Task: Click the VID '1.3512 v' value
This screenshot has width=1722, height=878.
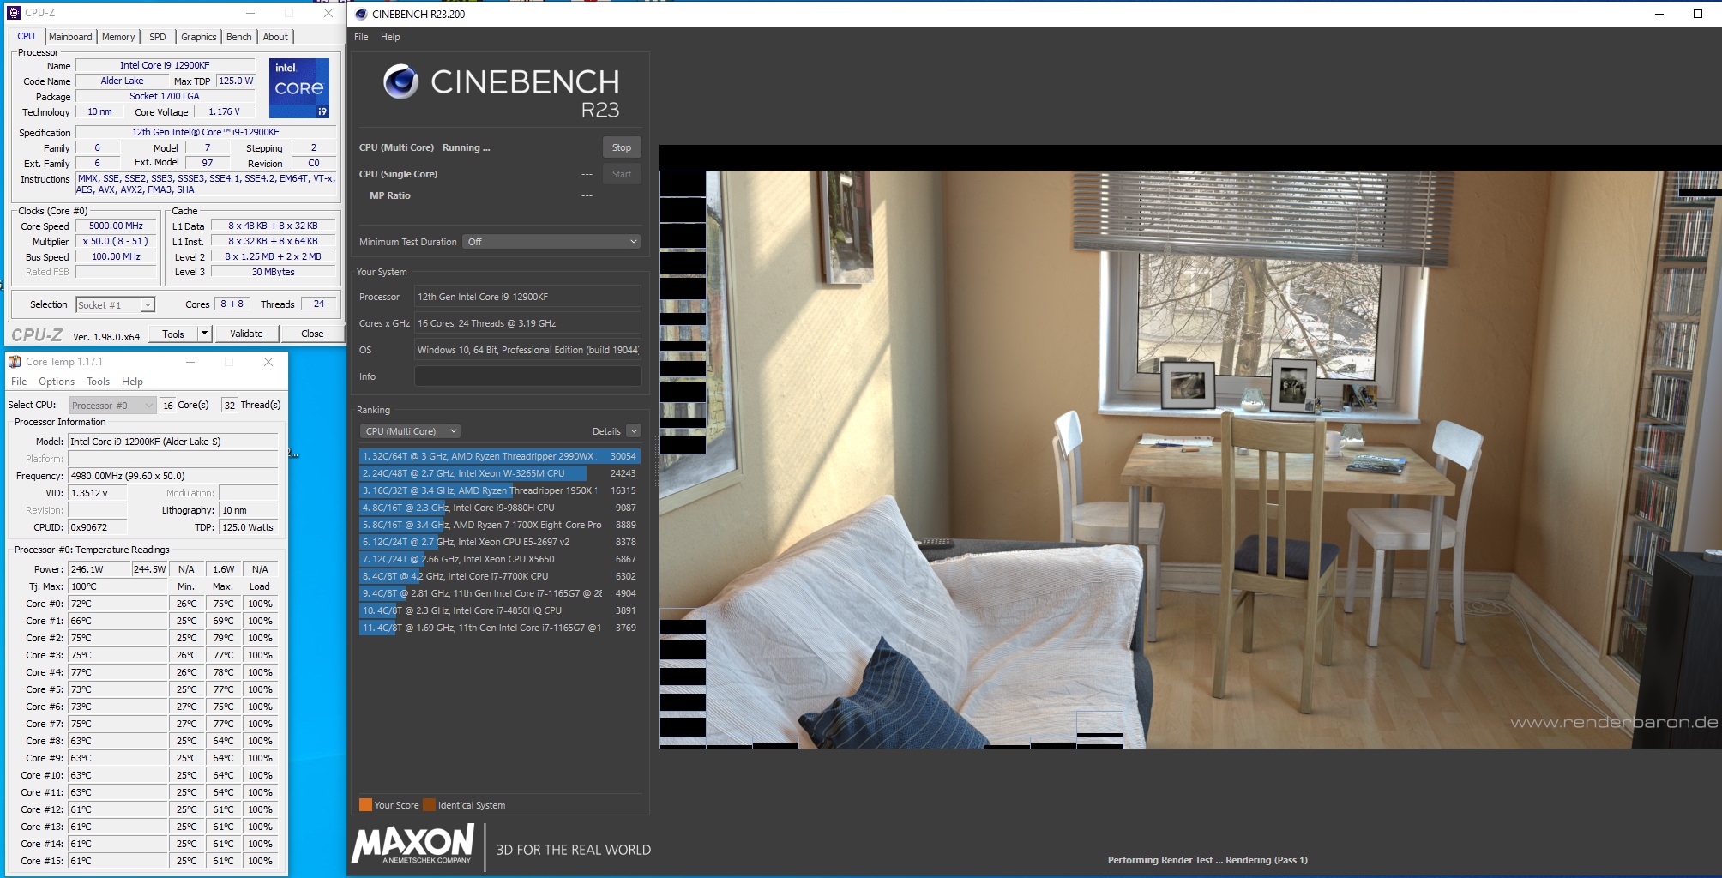Action: (98, 493)
